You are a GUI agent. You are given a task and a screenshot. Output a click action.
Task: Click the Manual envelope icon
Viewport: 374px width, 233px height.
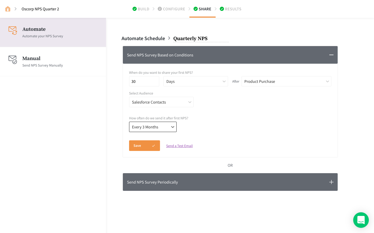click(x=13, y=60)
